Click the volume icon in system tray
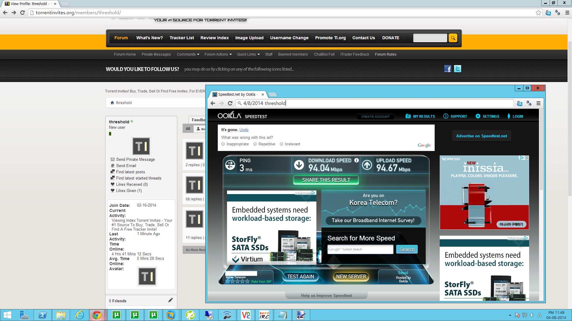Viewport: 572px width, 321px height. [x=532, y=315]
